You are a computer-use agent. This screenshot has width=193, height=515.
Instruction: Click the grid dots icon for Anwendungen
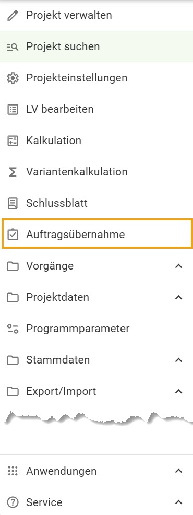(13, 471)
